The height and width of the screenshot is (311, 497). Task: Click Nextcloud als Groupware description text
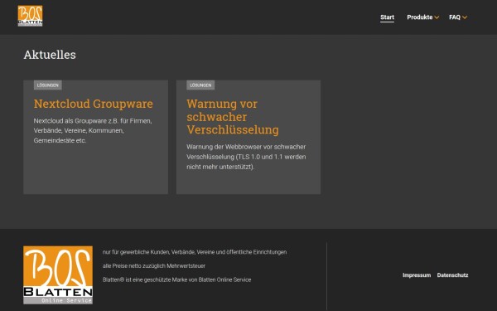click(x=93, y=130)
